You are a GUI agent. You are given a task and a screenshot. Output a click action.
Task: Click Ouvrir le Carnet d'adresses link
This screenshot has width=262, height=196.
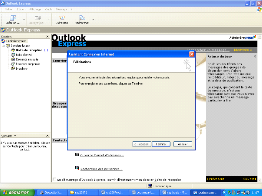click(102, 155)
